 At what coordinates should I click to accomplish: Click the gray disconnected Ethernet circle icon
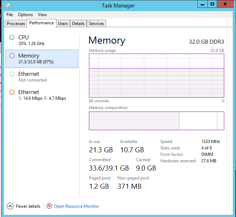click(12, 74)
